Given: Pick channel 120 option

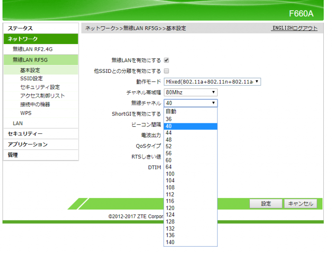Looking at the screenshot, I should point(190,208).
